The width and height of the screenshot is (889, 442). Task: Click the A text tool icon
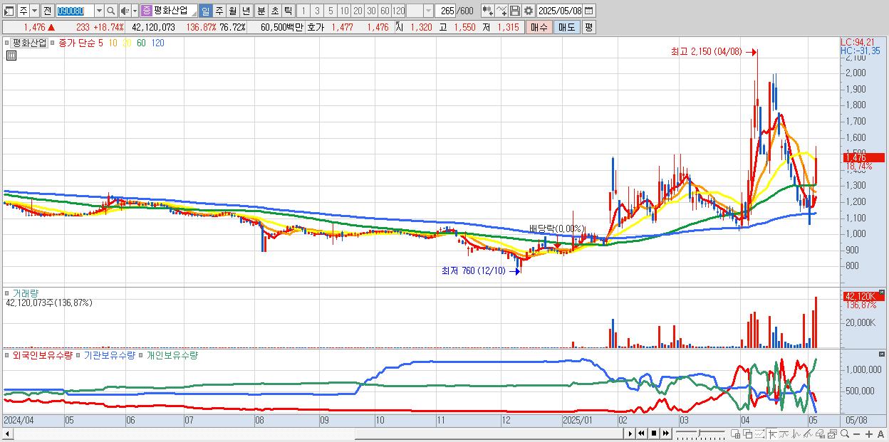coord(881,433)
